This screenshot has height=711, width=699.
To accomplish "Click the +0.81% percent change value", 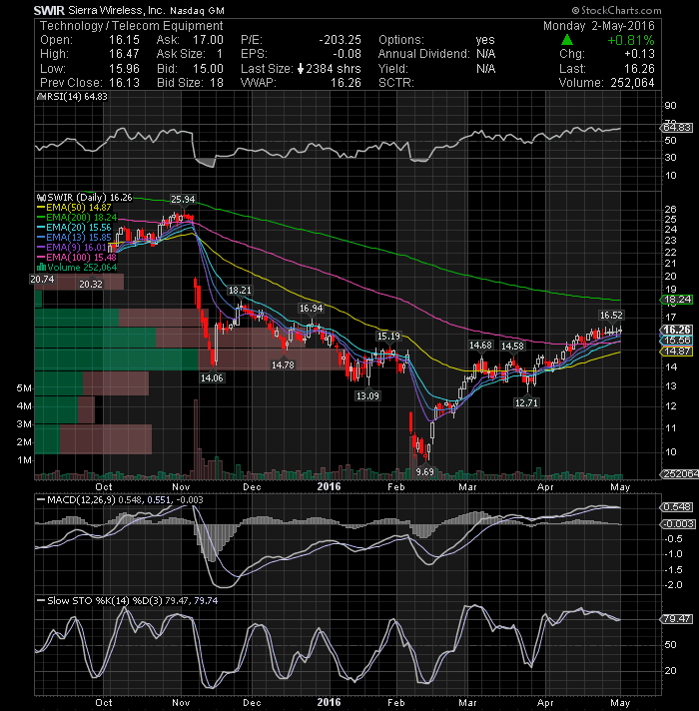I will tap(631, 40).
